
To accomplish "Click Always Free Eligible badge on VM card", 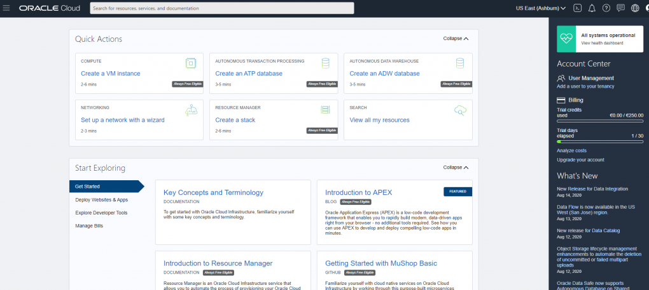I will tap(188, 84).
